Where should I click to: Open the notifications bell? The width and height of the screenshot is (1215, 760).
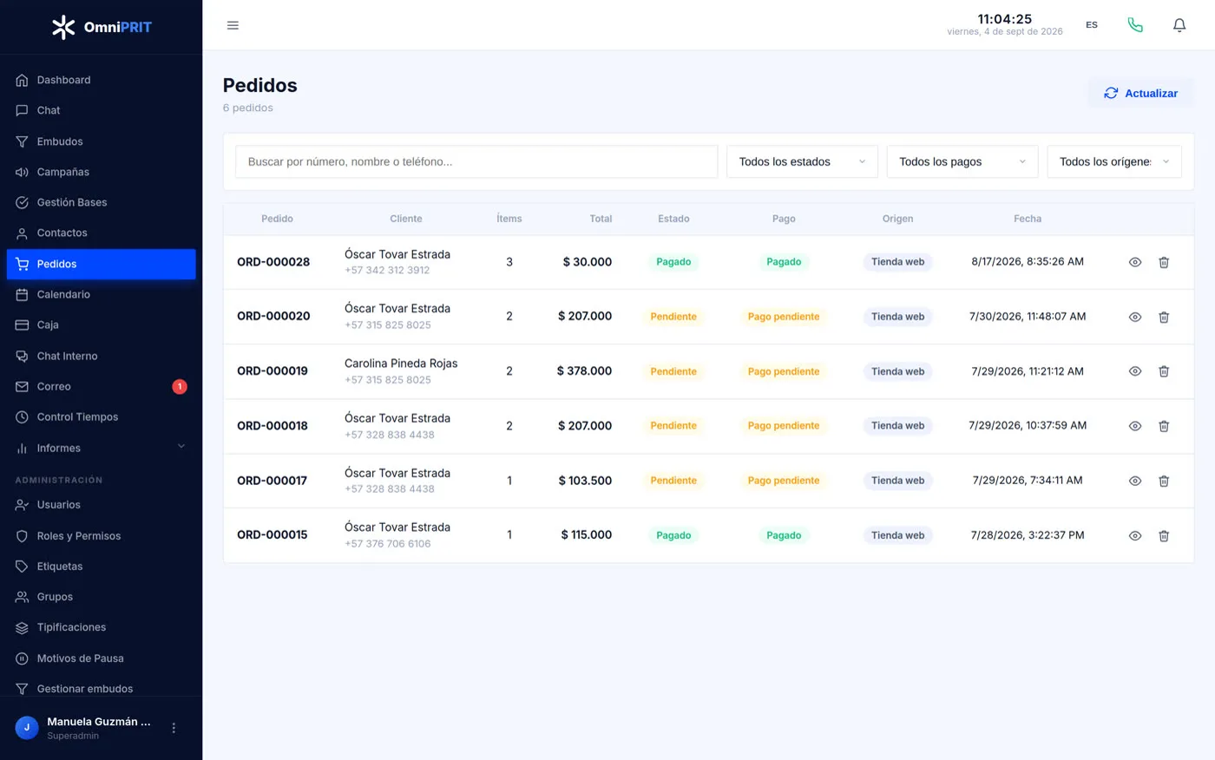(x=1179, y=25)
